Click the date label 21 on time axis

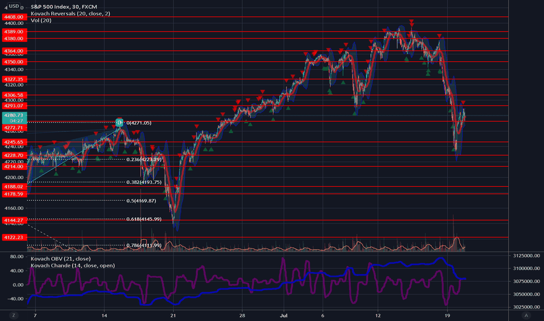click(173, 315)
